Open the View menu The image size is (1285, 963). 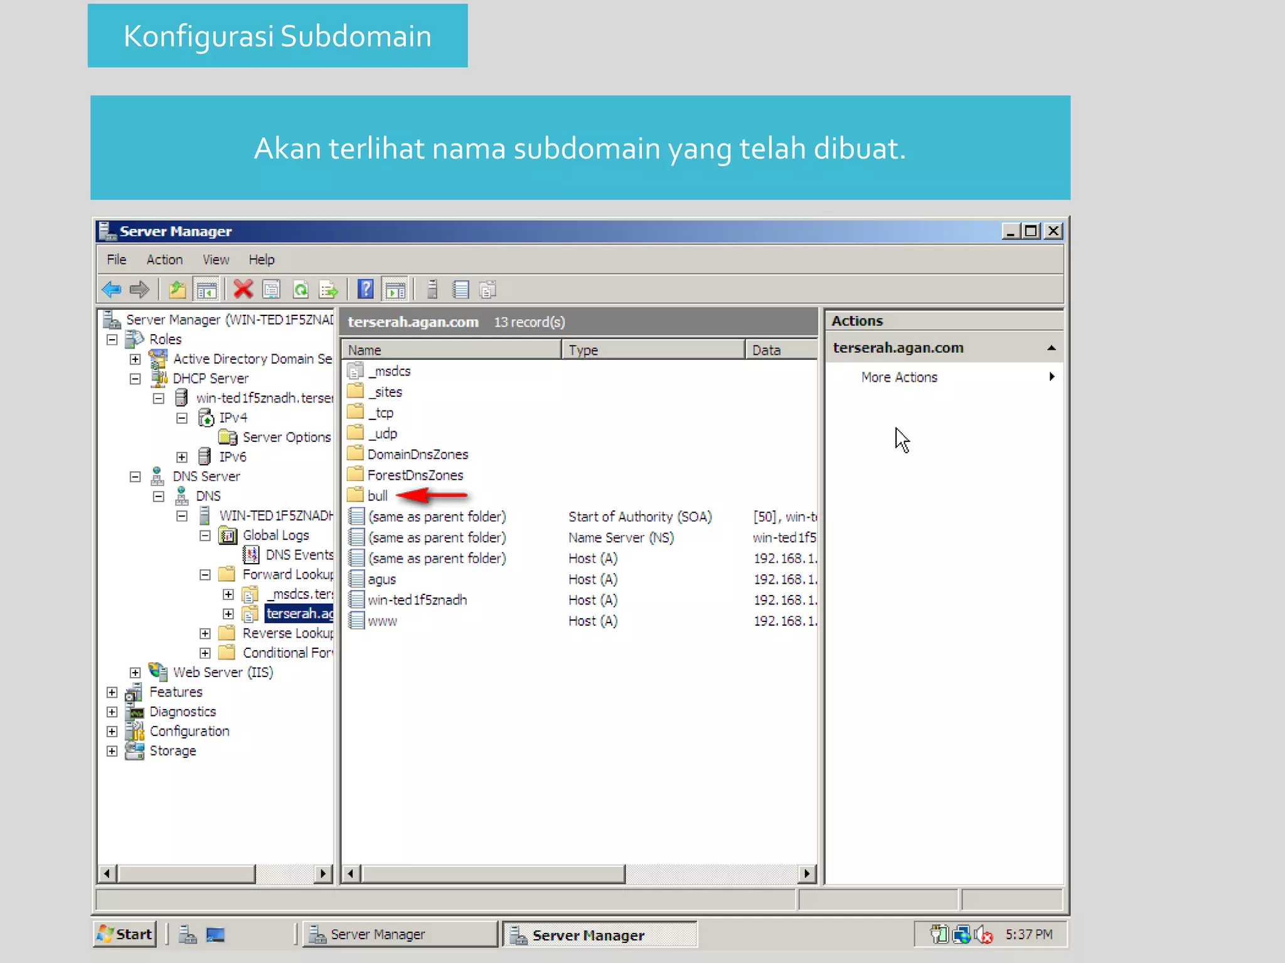tap(215, 260)
